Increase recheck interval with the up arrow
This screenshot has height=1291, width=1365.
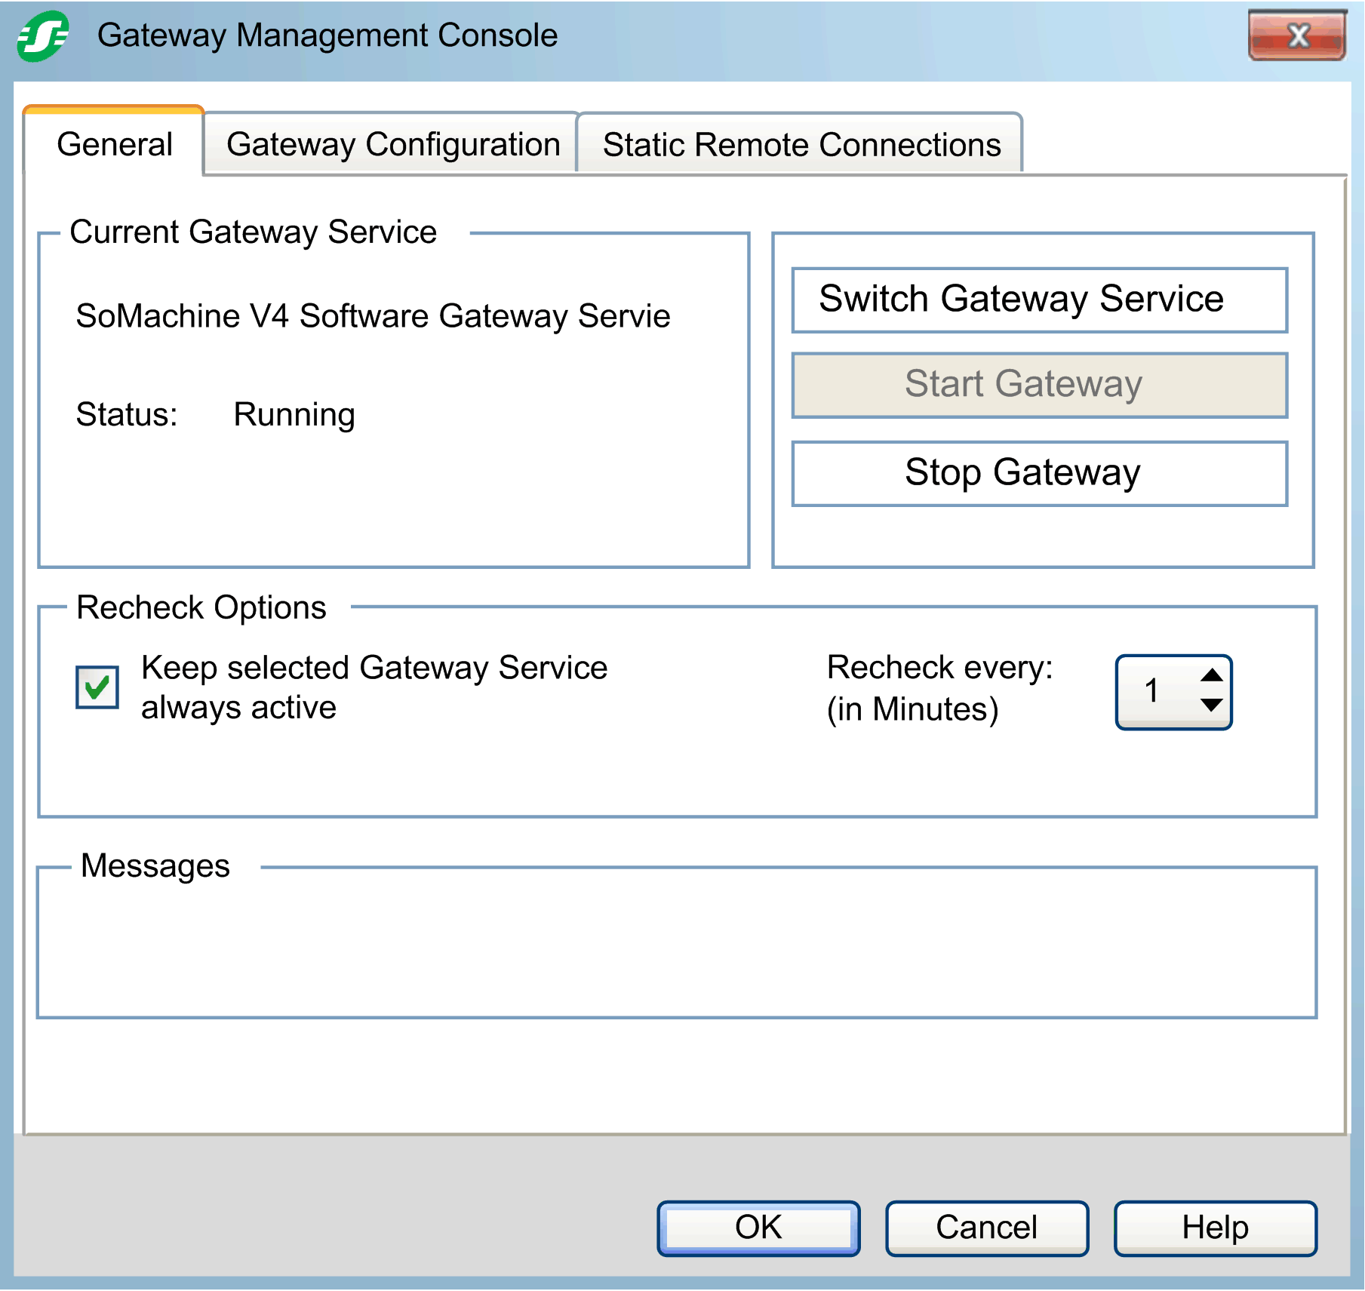(1211, 675)
